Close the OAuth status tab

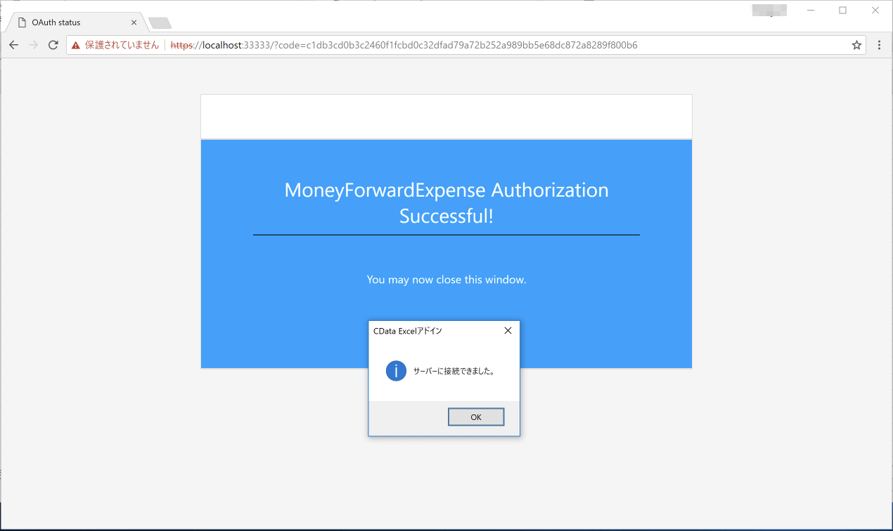(134, 22)
